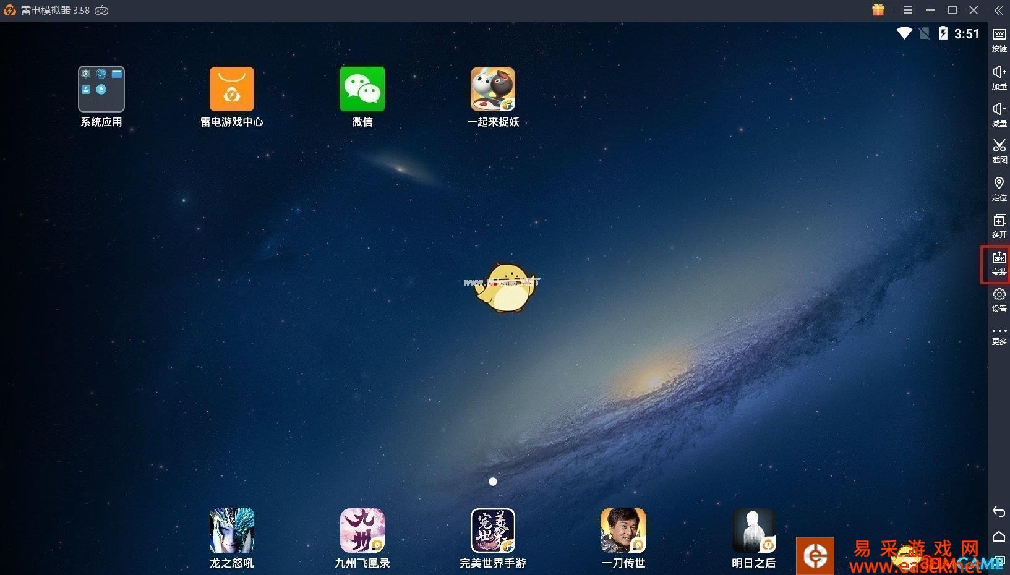The width and height of the screenshot is (1010, 575).
Task: Show 更多 more sidebar tools
Action: pyautogui.click(x=999, y=336)
